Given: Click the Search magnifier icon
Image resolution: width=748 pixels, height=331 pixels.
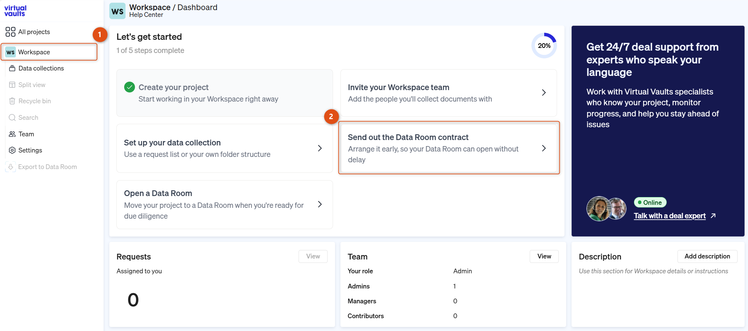Looking at the screenshot, I should pyautogui.click(x=12, y=117).
